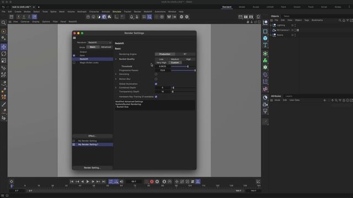The image size is (353, 198).
Task: Open the File menu
Action: 3,12
